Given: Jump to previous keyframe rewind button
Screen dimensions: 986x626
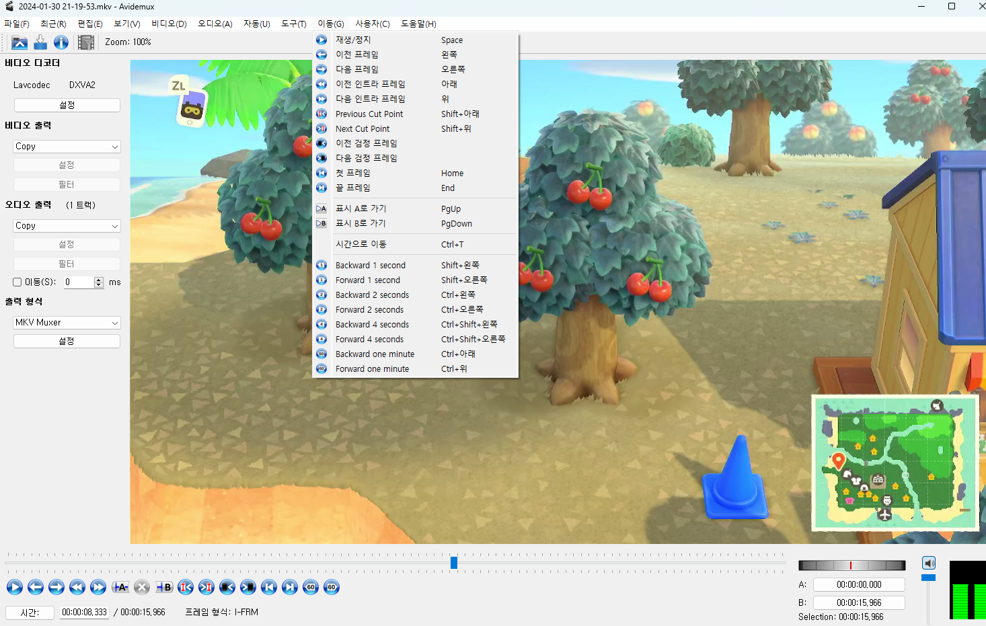Looking at the screenshot, I should 77,587.
